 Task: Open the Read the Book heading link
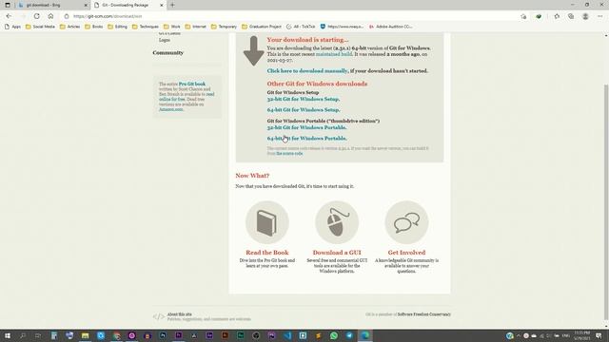[267, 253]
